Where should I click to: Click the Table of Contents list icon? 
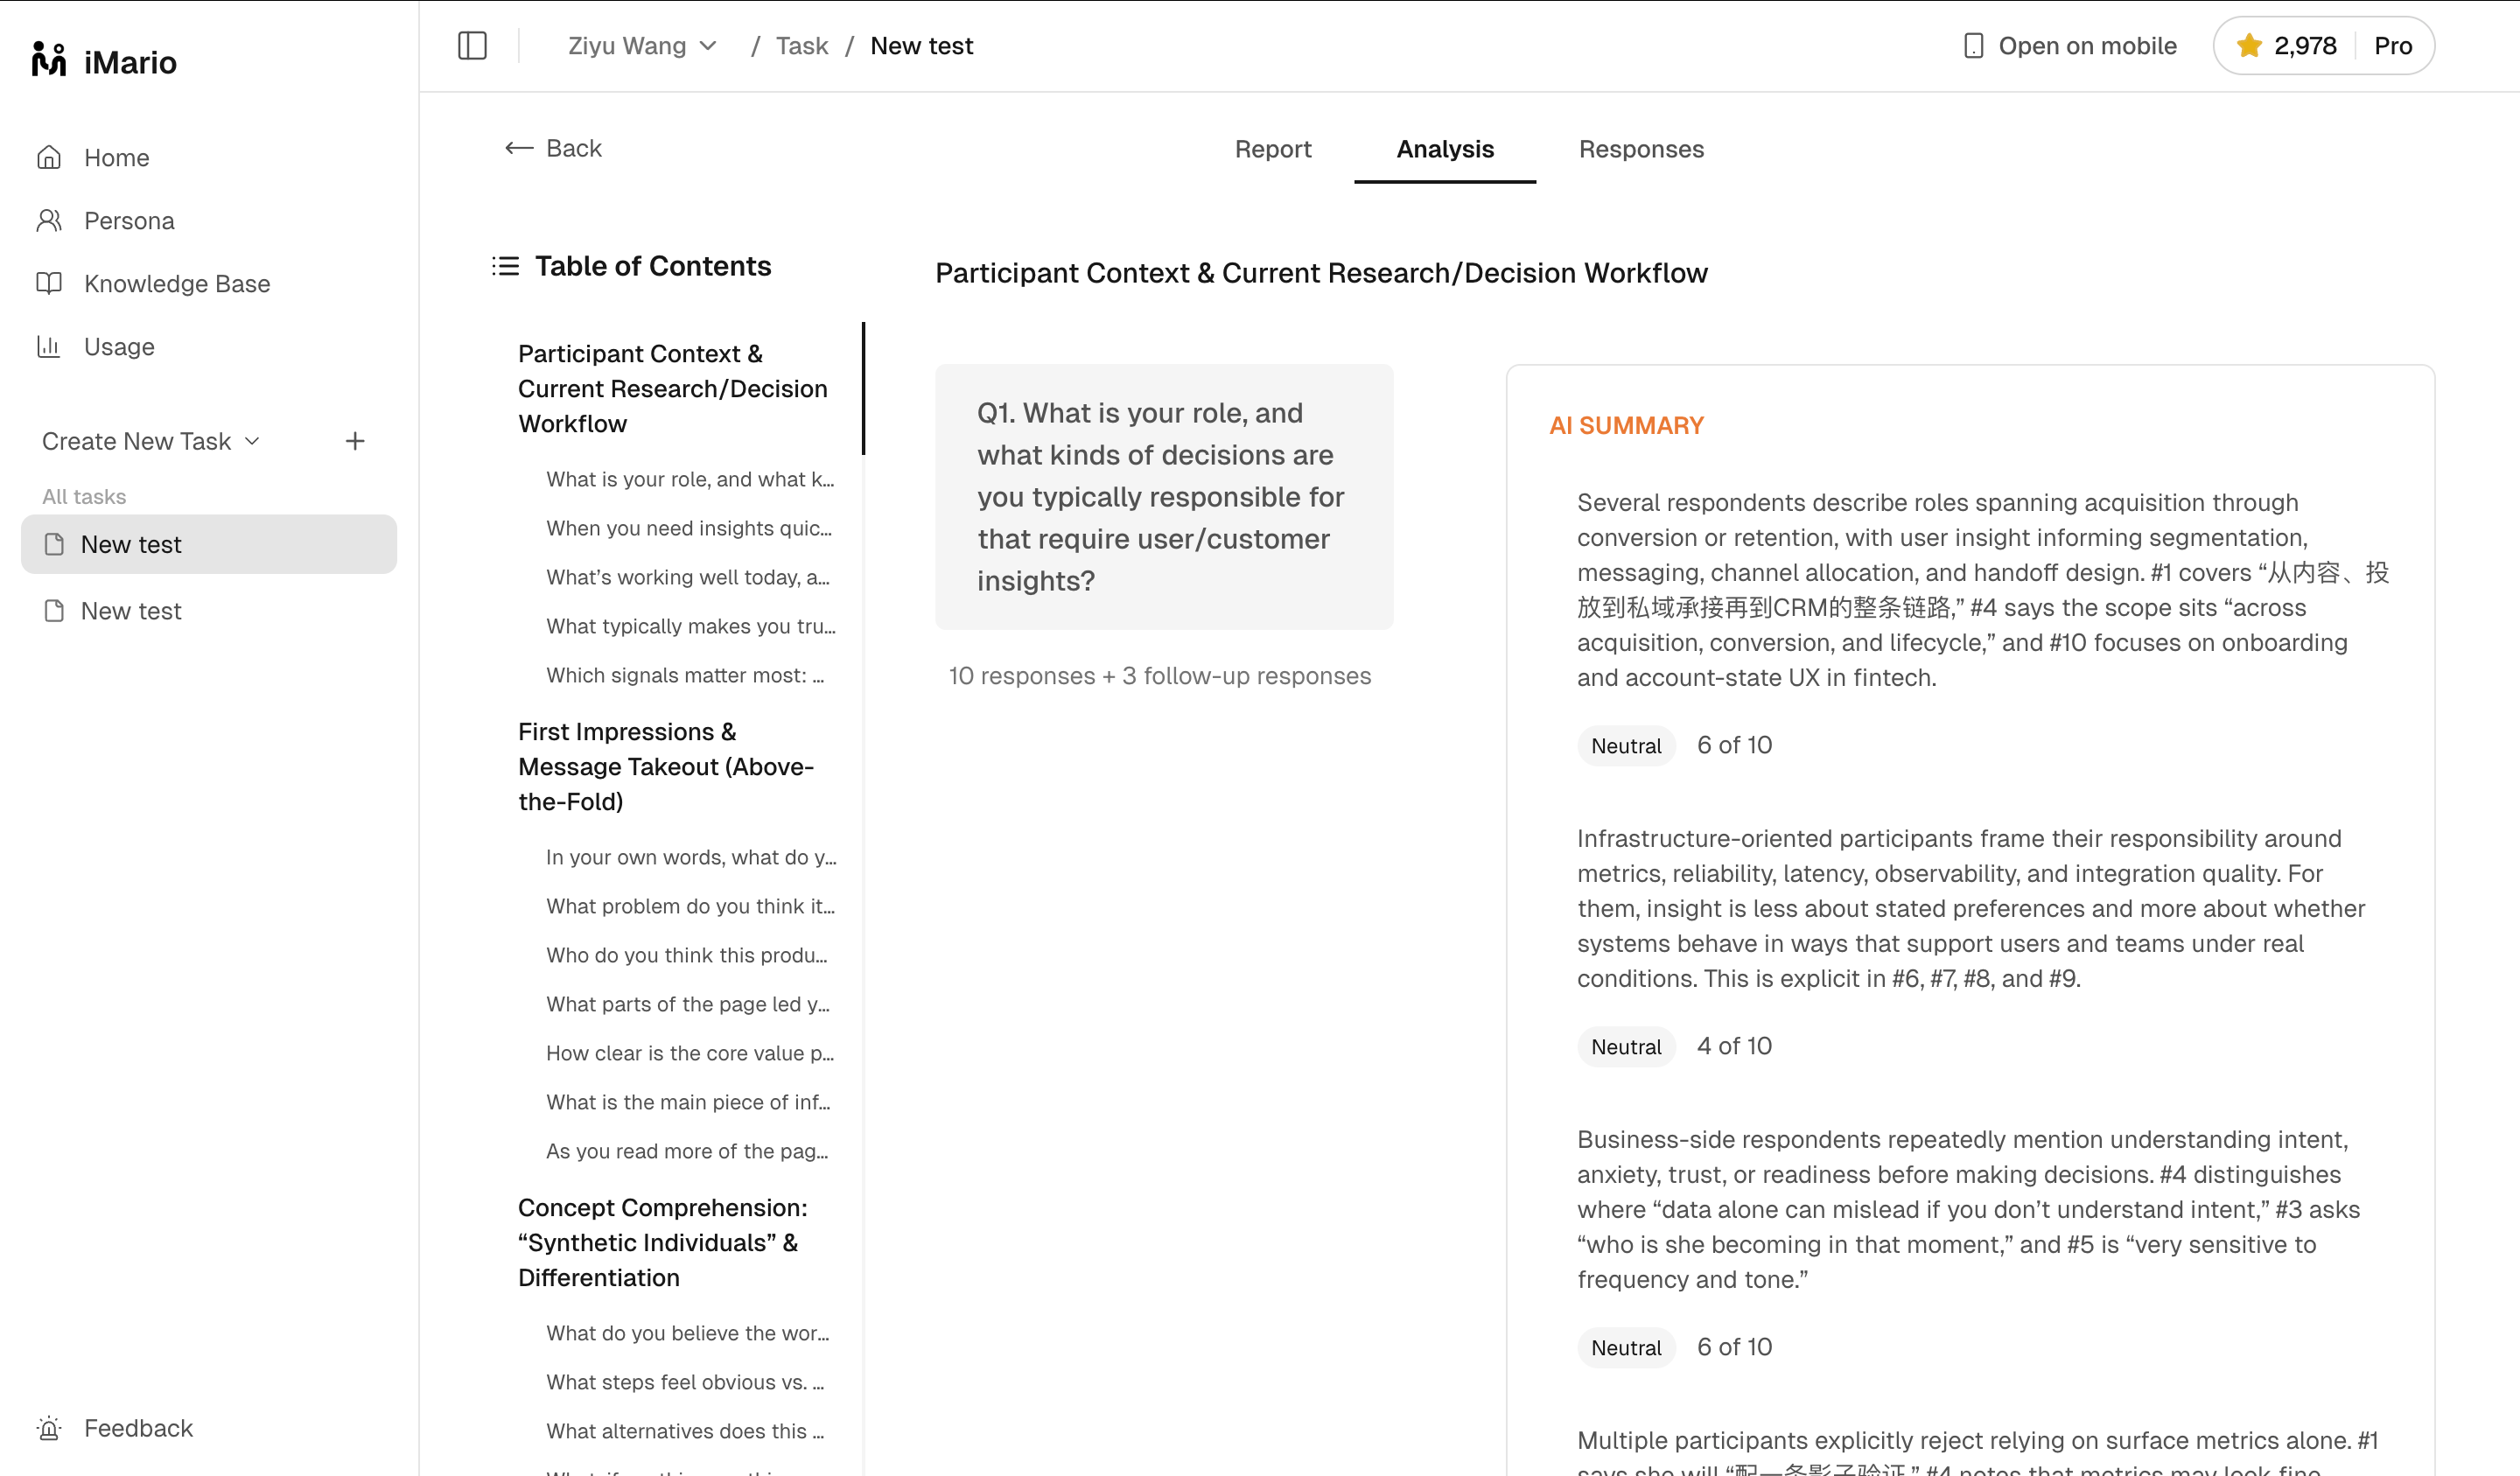[506, 266]
